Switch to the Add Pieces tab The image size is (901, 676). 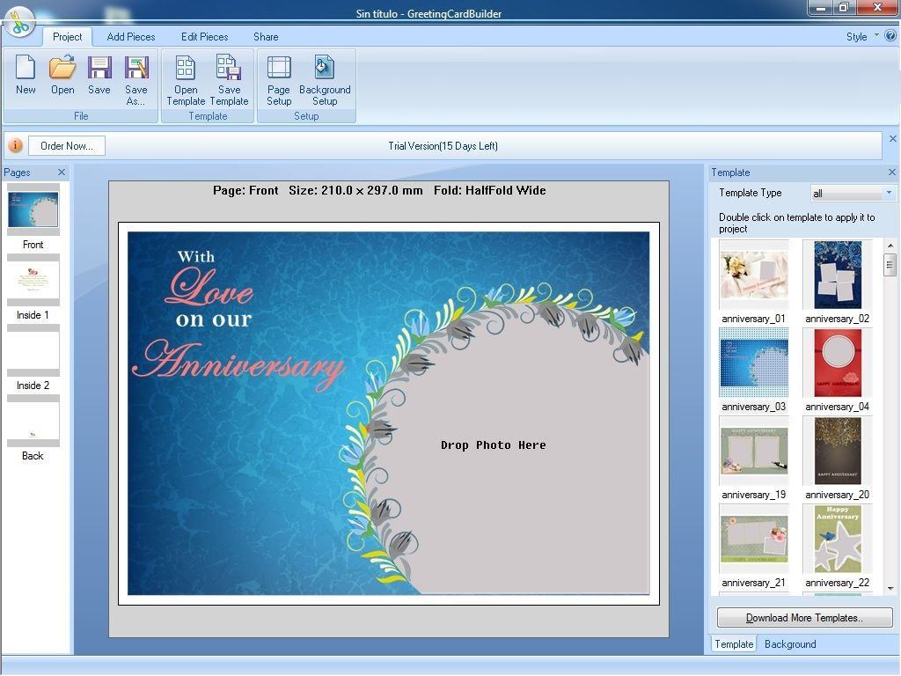[130, 37]
